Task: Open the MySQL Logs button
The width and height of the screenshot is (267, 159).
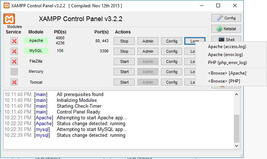Action: pos(190,51)
